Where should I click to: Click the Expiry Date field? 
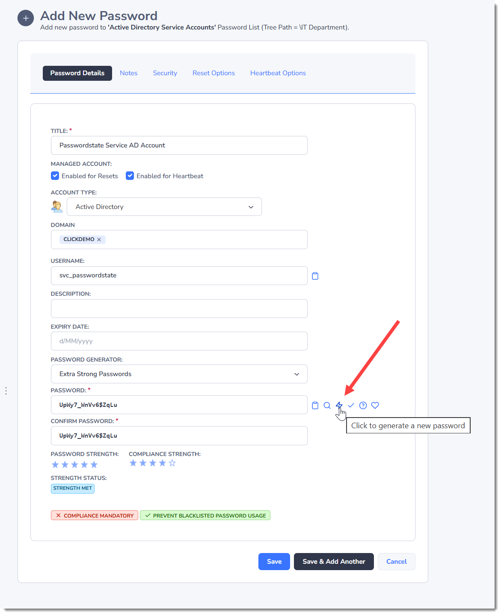[x=179, y=341]
